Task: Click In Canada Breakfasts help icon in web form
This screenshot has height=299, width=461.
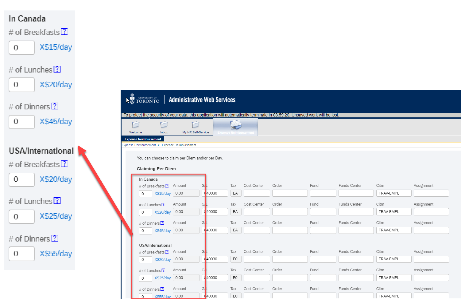Action: [167, 186]
